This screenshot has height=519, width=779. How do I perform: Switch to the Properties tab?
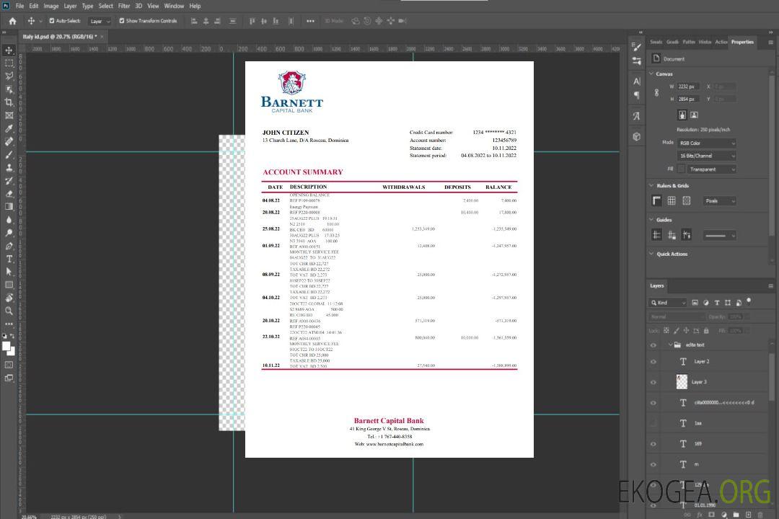pos(742,43)
